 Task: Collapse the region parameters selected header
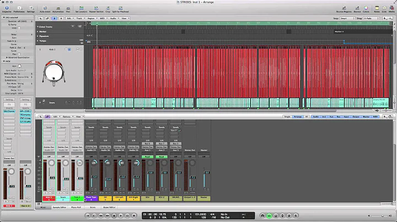click(x=4, y=18)
